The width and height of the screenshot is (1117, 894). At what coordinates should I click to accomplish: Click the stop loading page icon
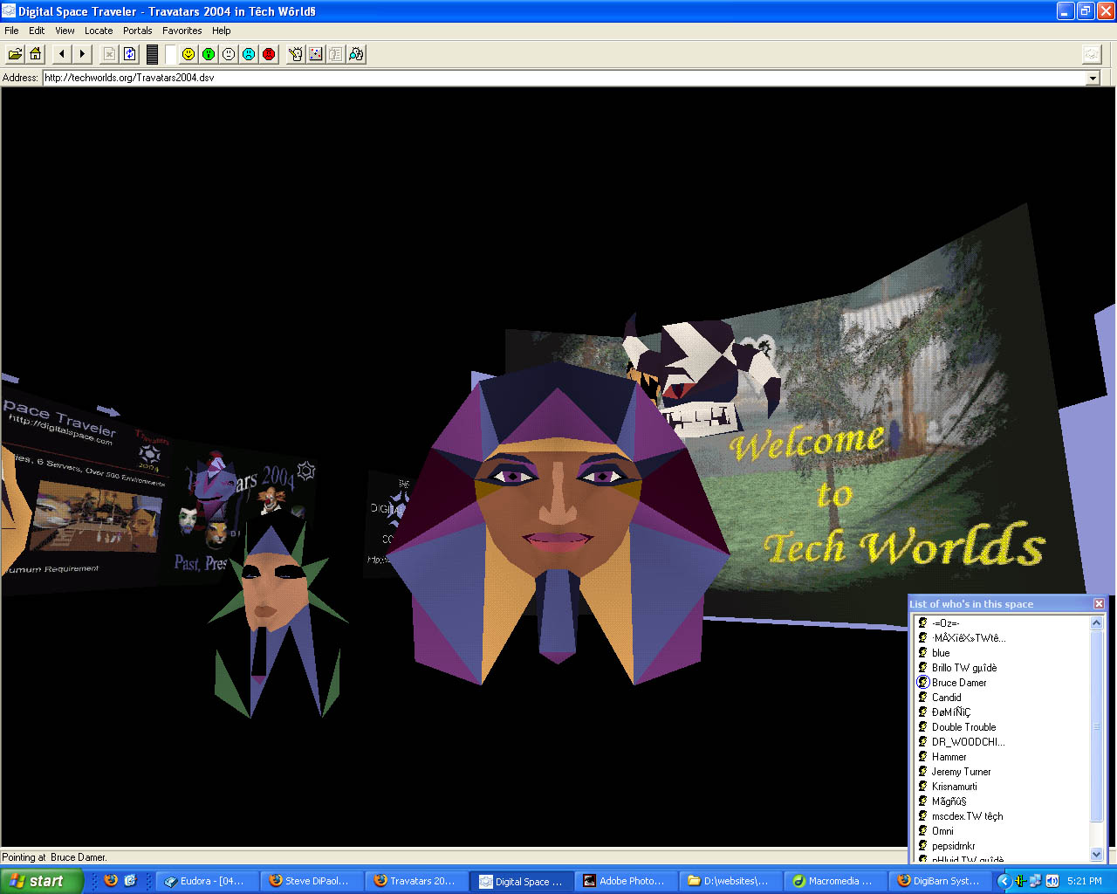coord(109,54)
